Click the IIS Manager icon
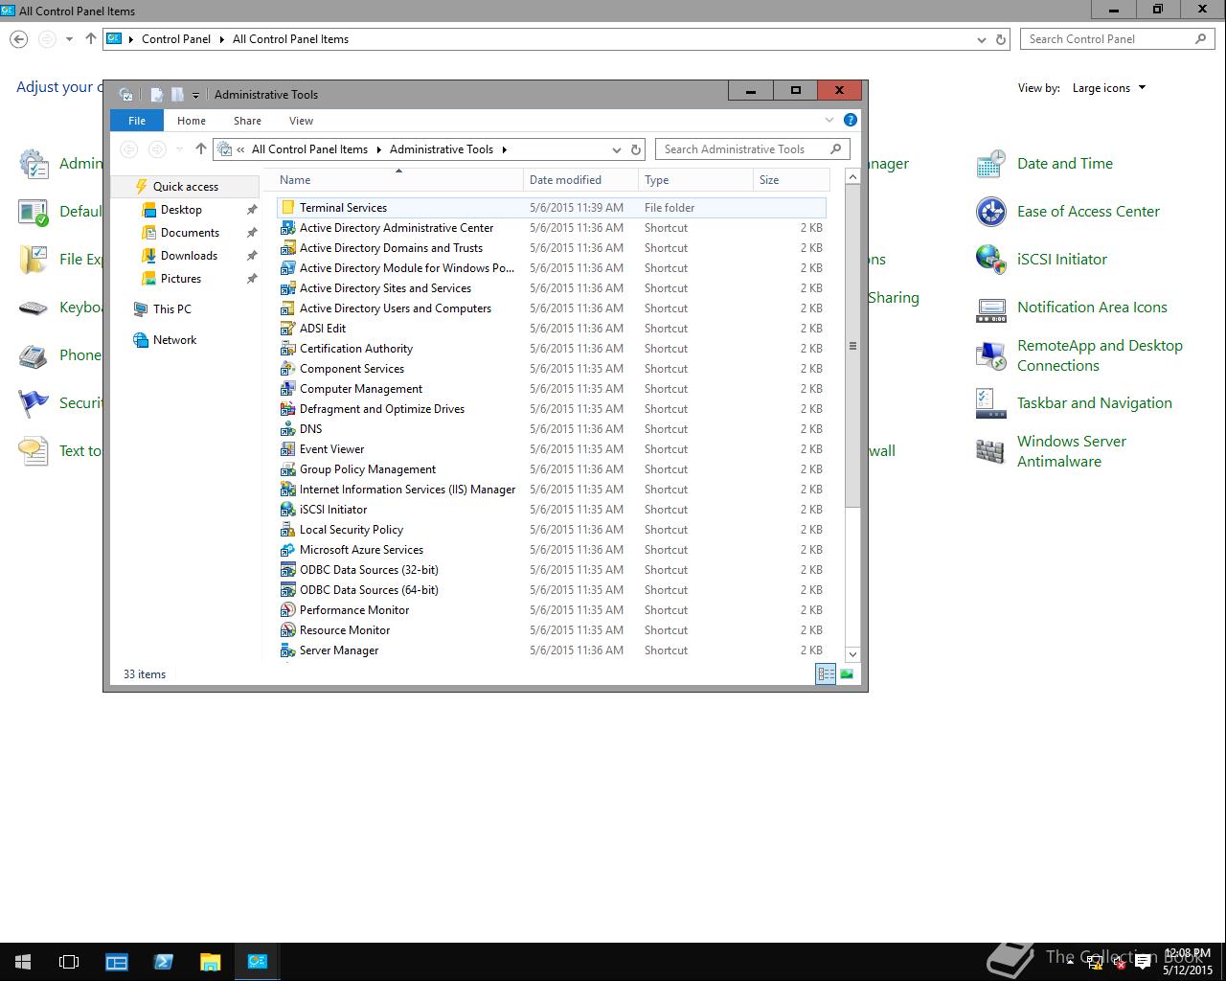 (x=287, y=490)
